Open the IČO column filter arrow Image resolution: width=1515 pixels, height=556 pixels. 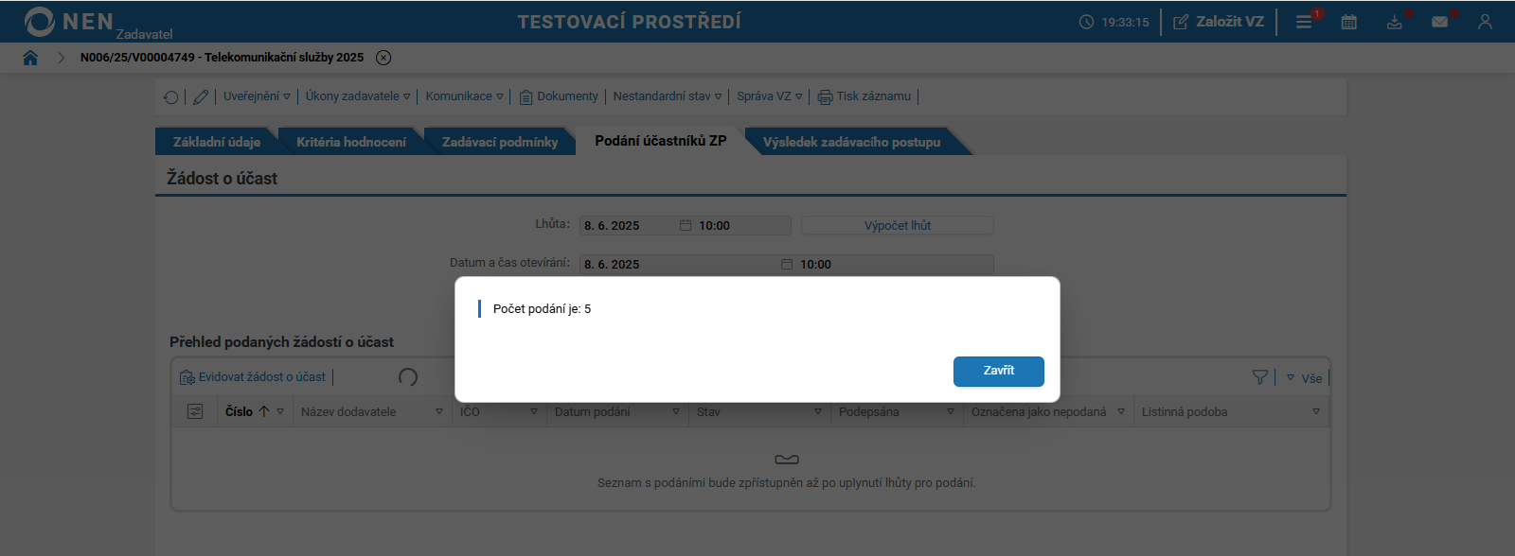534,411
